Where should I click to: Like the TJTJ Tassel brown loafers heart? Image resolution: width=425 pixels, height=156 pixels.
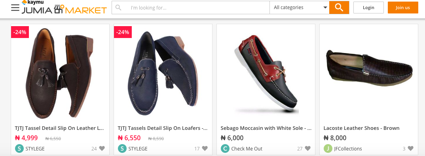[102, 148]
